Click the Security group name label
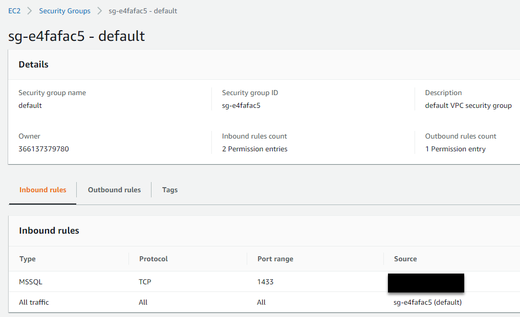The height and width of the screenshot is (317, 520). (x=52, y=93)
